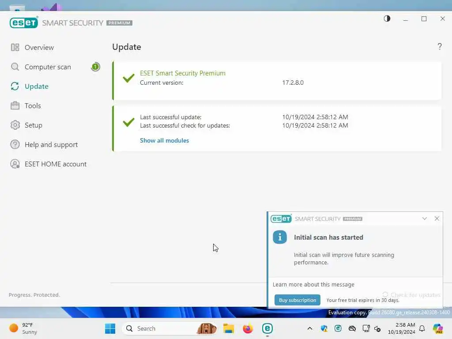Open File Explorer from taskbar
452x339 pixels.
tap(228, 328)
